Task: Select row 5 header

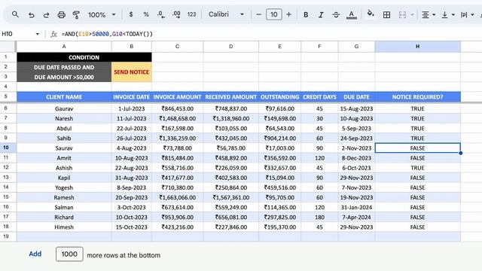Action: point(6,96)
